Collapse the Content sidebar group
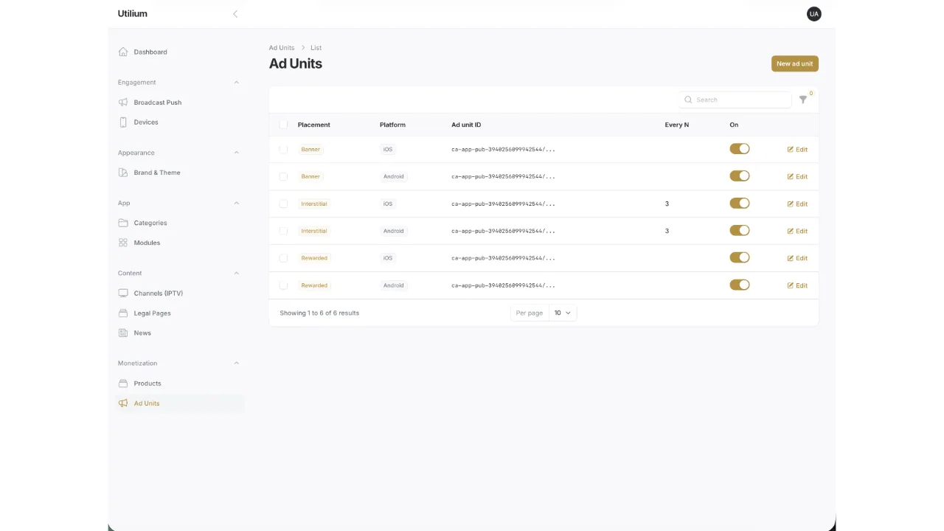This screenshot has height=531, width=944. coord(236,274)
